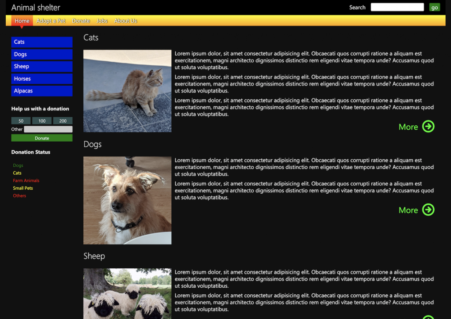The width and height of the screenshot is (451, 319).
Task: Open Dogs link under Donation Status
Action: (18, 165)
